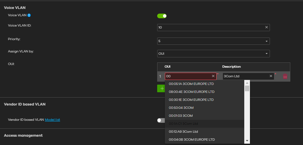This screenshot has height=145, width=303.
Task: Open the Model list link
Action: click(x=52, y=119)
